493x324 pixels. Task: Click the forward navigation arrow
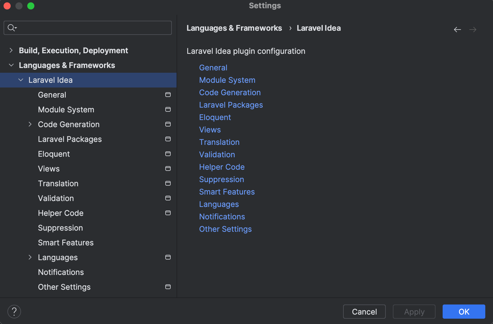(x=473, y=30)
